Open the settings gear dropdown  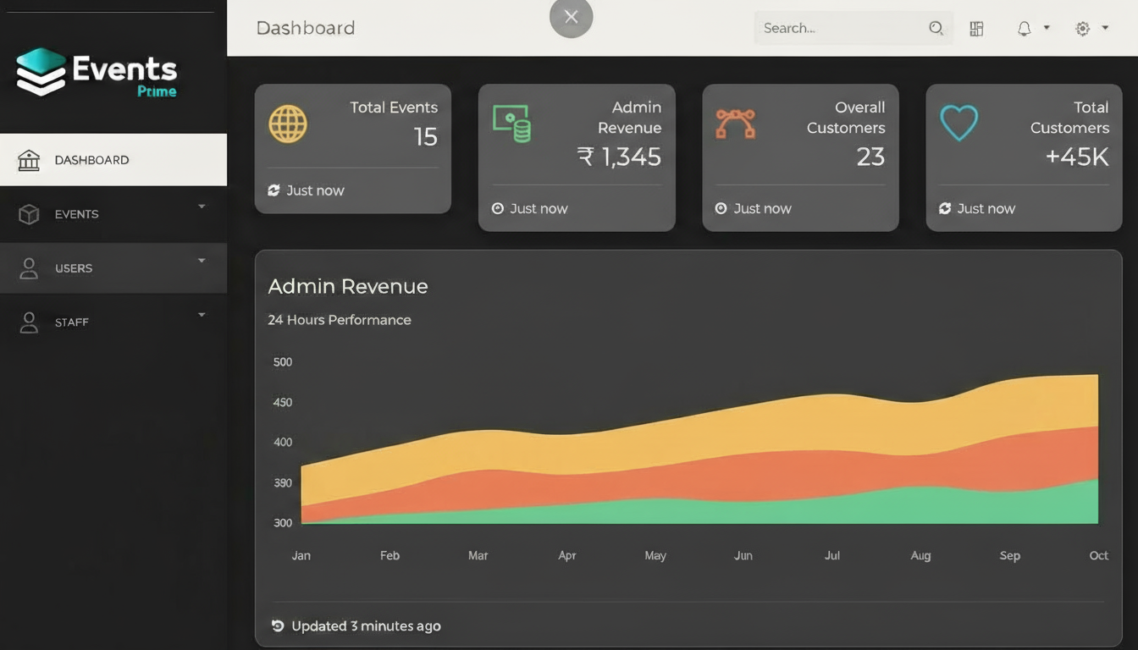(x=1091, y=29)
